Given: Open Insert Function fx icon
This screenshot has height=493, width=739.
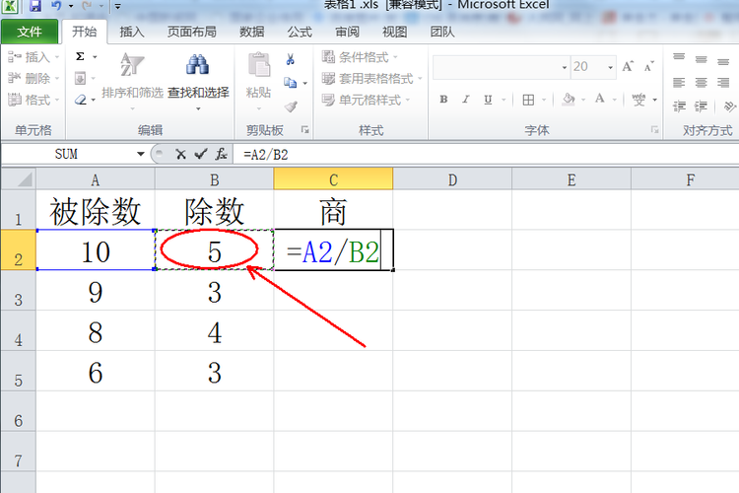Looking at the screenshot, I should 221,154.
